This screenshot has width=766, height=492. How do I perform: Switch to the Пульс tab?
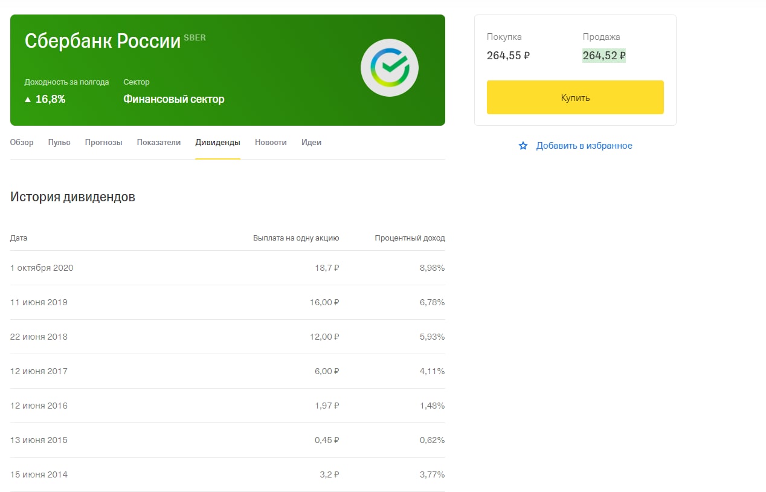pos(59,143)
